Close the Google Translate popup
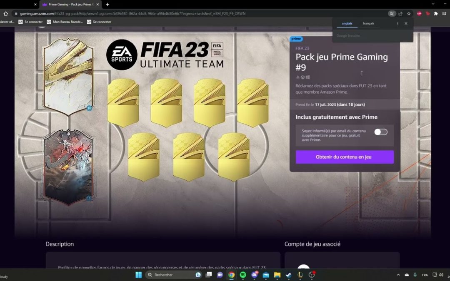This screenshot has width=450, height=281. pos(406,23)
